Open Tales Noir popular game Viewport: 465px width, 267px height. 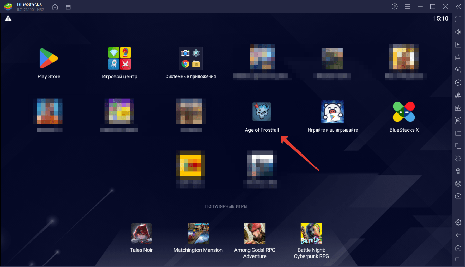(141, 233)
